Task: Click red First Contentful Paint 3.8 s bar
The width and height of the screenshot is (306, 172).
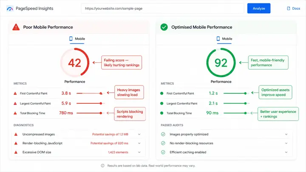Action: click(x=90, y=93)
